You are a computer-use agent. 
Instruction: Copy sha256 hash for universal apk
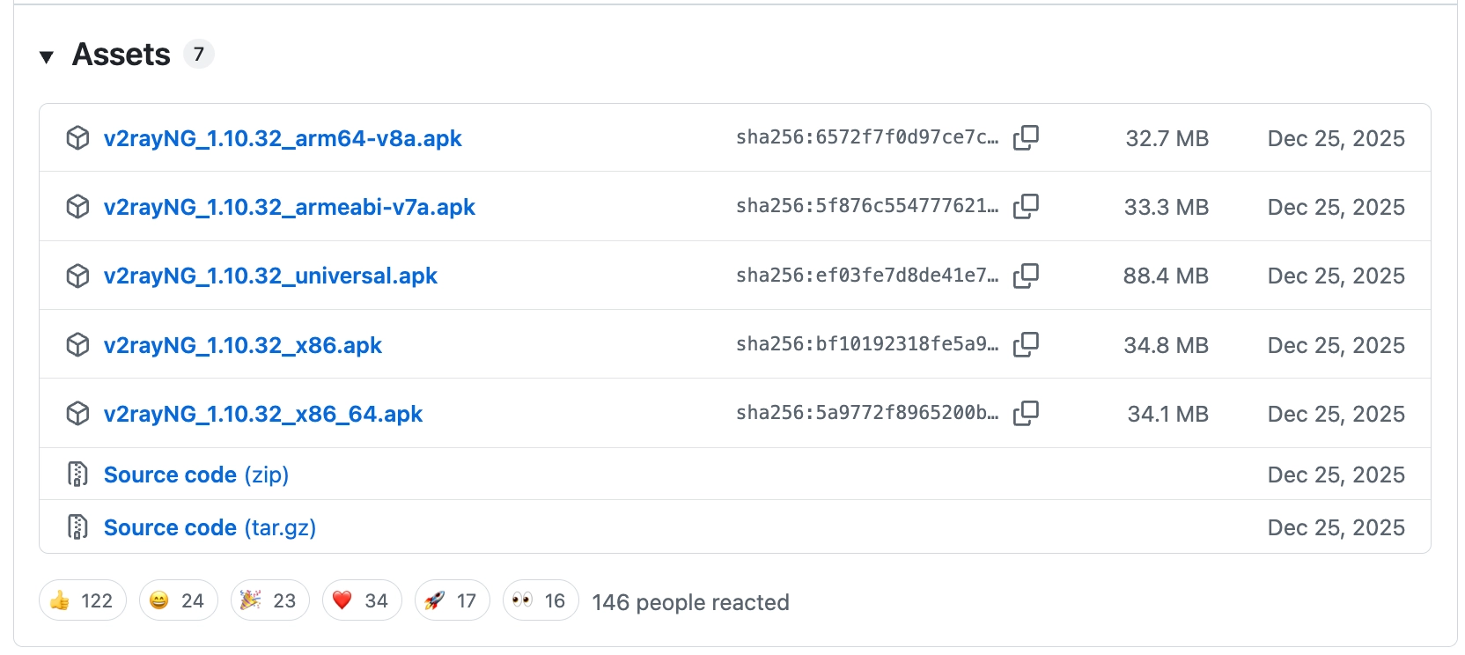1026,276
